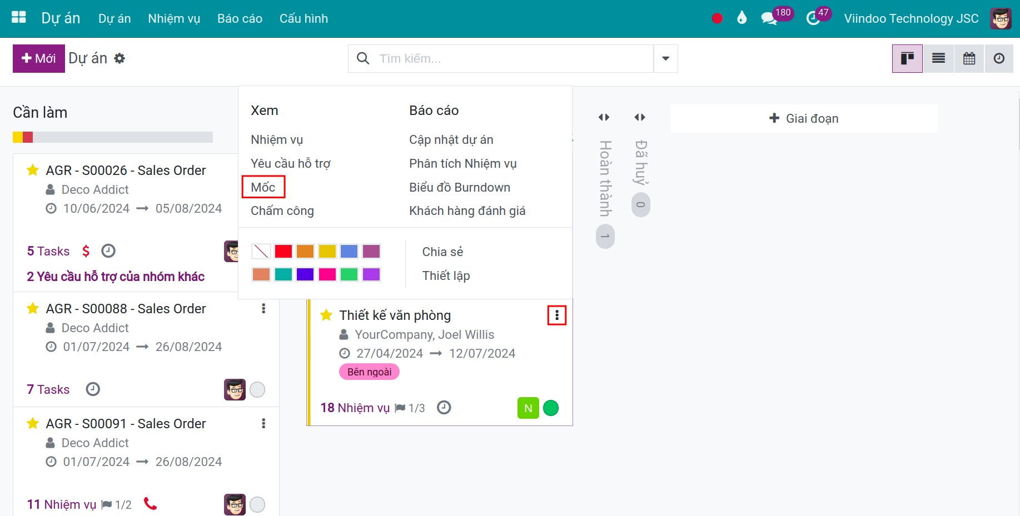1020x516 pixels.
Task: Open Nhiệm vụ top menu
Action: coord(174,18)
